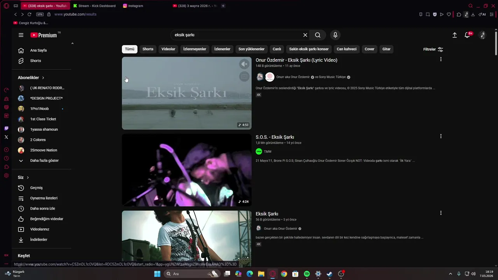Open the extensions cube icon
The image size is (498, 280).
pyautogui.click(x=459, y=14)
